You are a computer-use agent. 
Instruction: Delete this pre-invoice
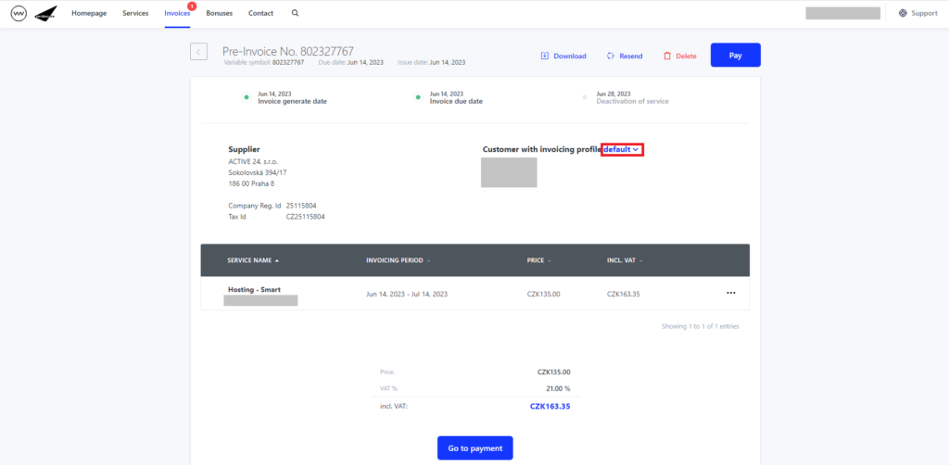click(679, 56)
